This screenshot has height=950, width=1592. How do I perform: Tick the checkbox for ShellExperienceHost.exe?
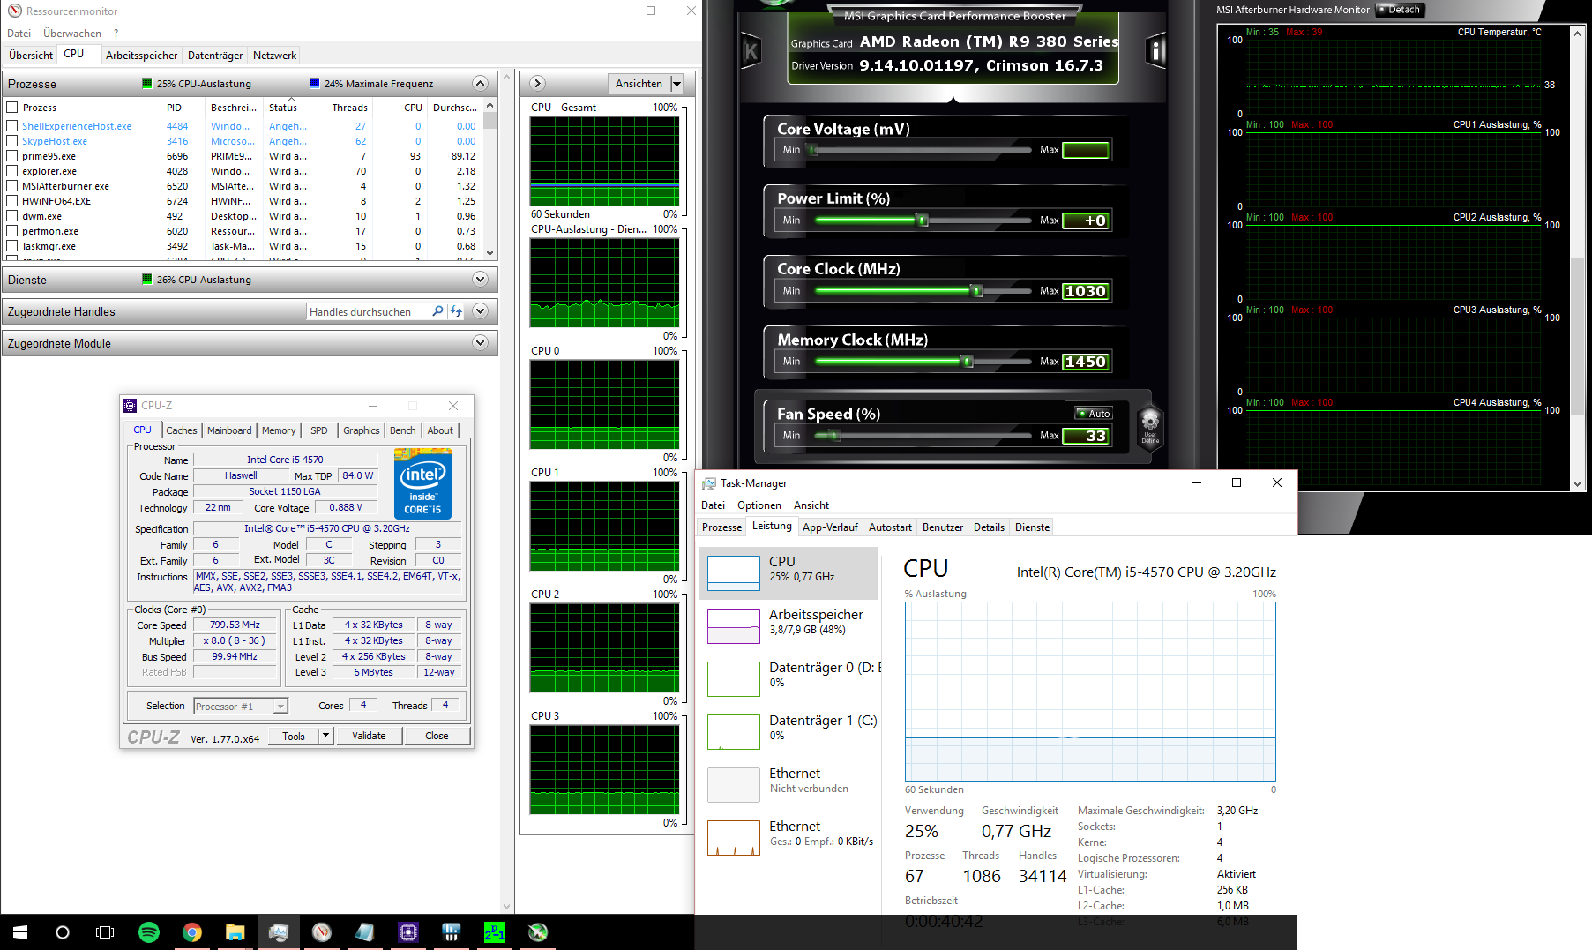[12, 126]
